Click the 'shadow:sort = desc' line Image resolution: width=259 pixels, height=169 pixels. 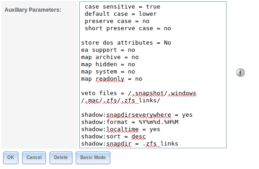[x=114, y=137]
